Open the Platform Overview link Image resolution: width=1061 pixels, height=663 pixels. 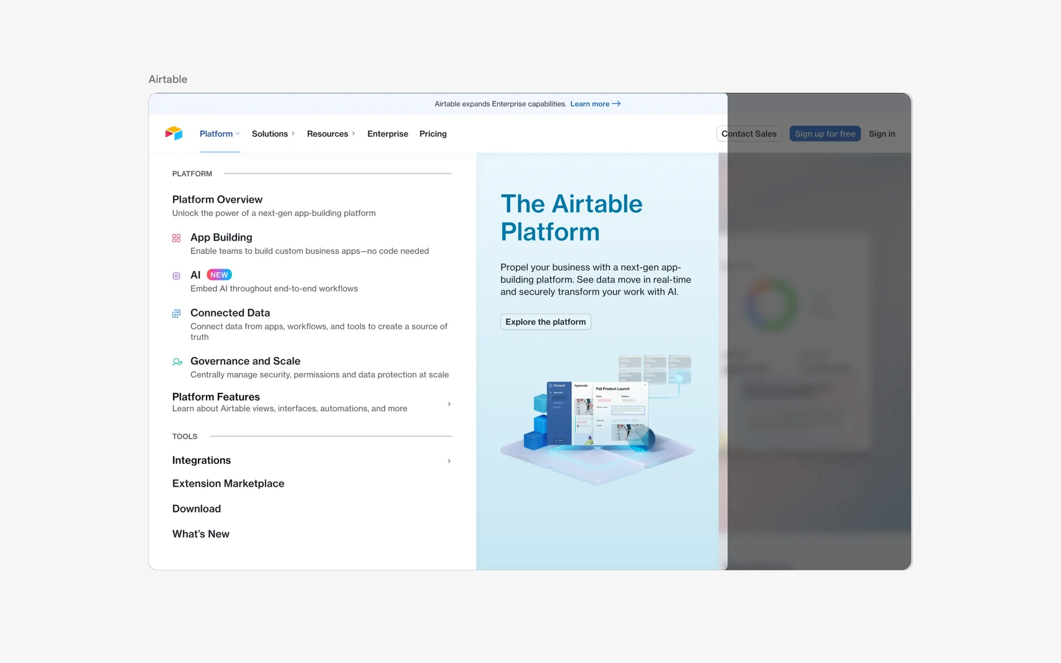coord(217,199)
